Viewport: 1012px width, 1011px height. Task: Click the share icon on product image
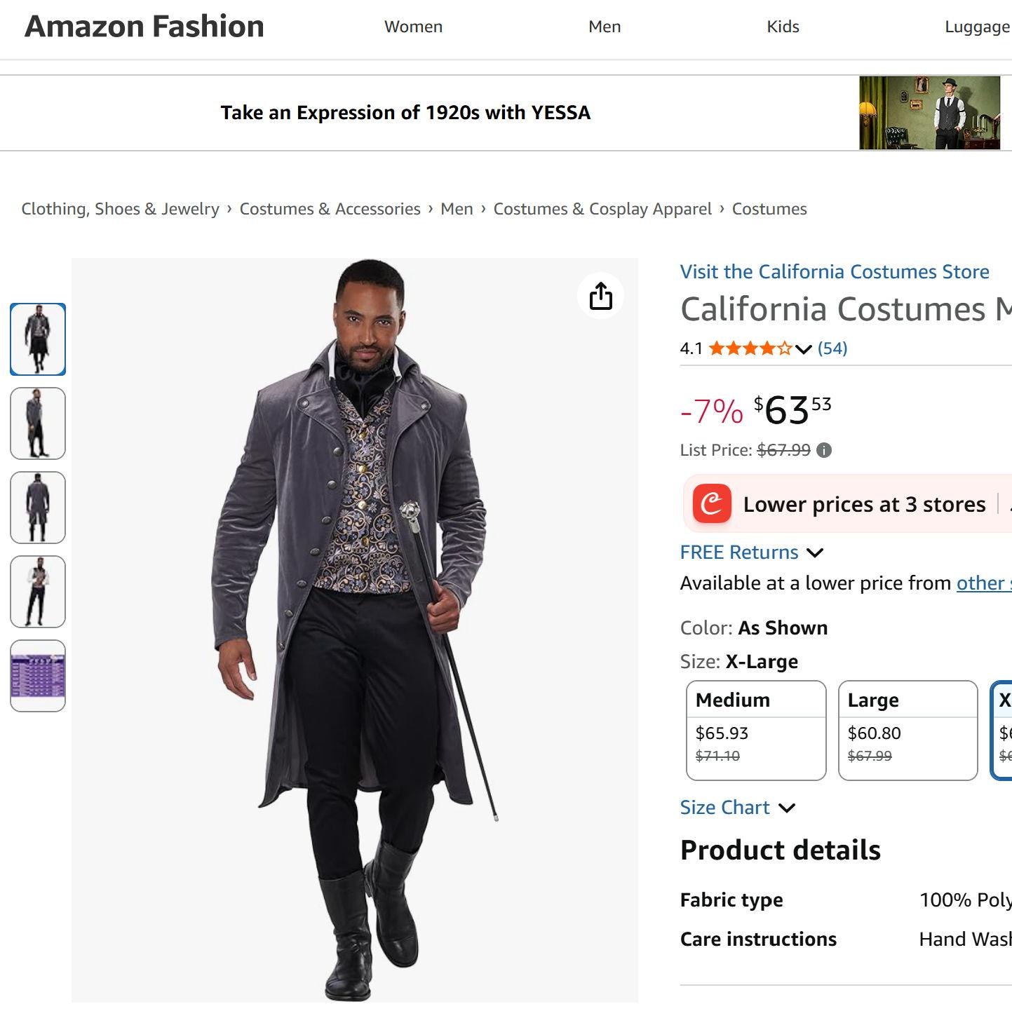click(600, 296)
